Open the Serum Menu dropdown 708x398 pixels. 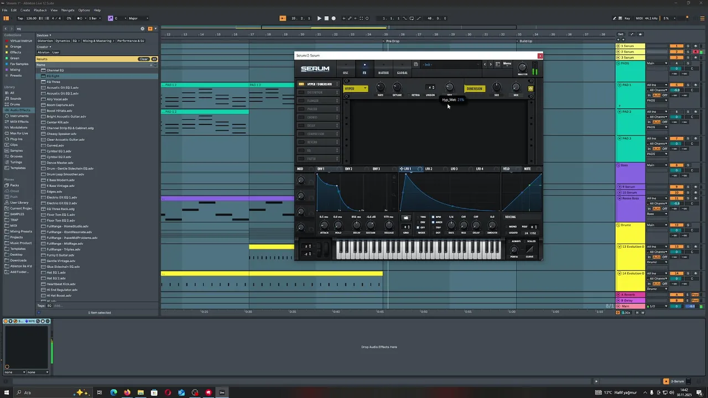tap(507, 64)
